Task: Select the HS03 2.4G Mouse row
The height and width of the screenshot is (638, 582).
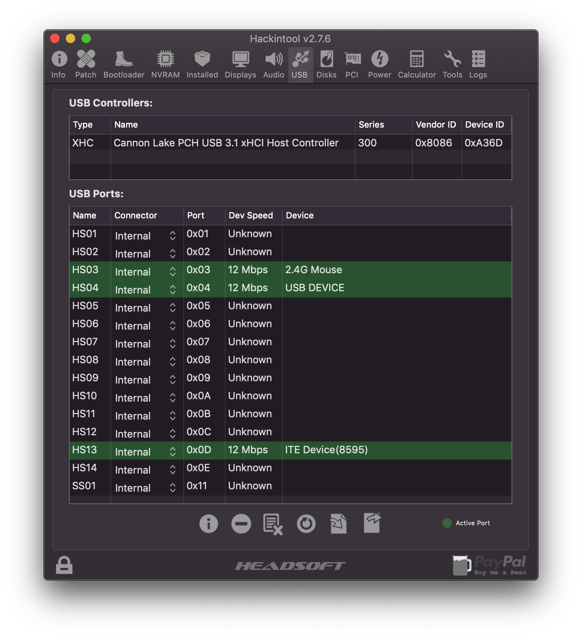Action: [x=313, y=270]
